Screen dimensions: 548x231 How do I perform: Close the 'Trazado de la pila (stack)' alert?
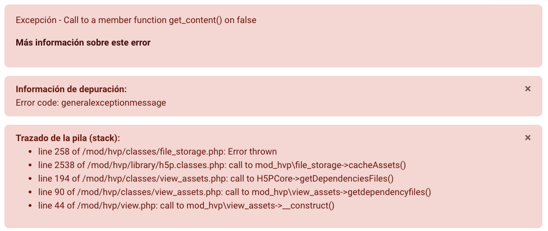[528, 138]
